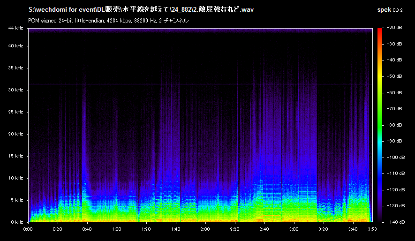415x241 pixels.
Task: Click the -120 dB scale label
Action: (x=396, y=190)
